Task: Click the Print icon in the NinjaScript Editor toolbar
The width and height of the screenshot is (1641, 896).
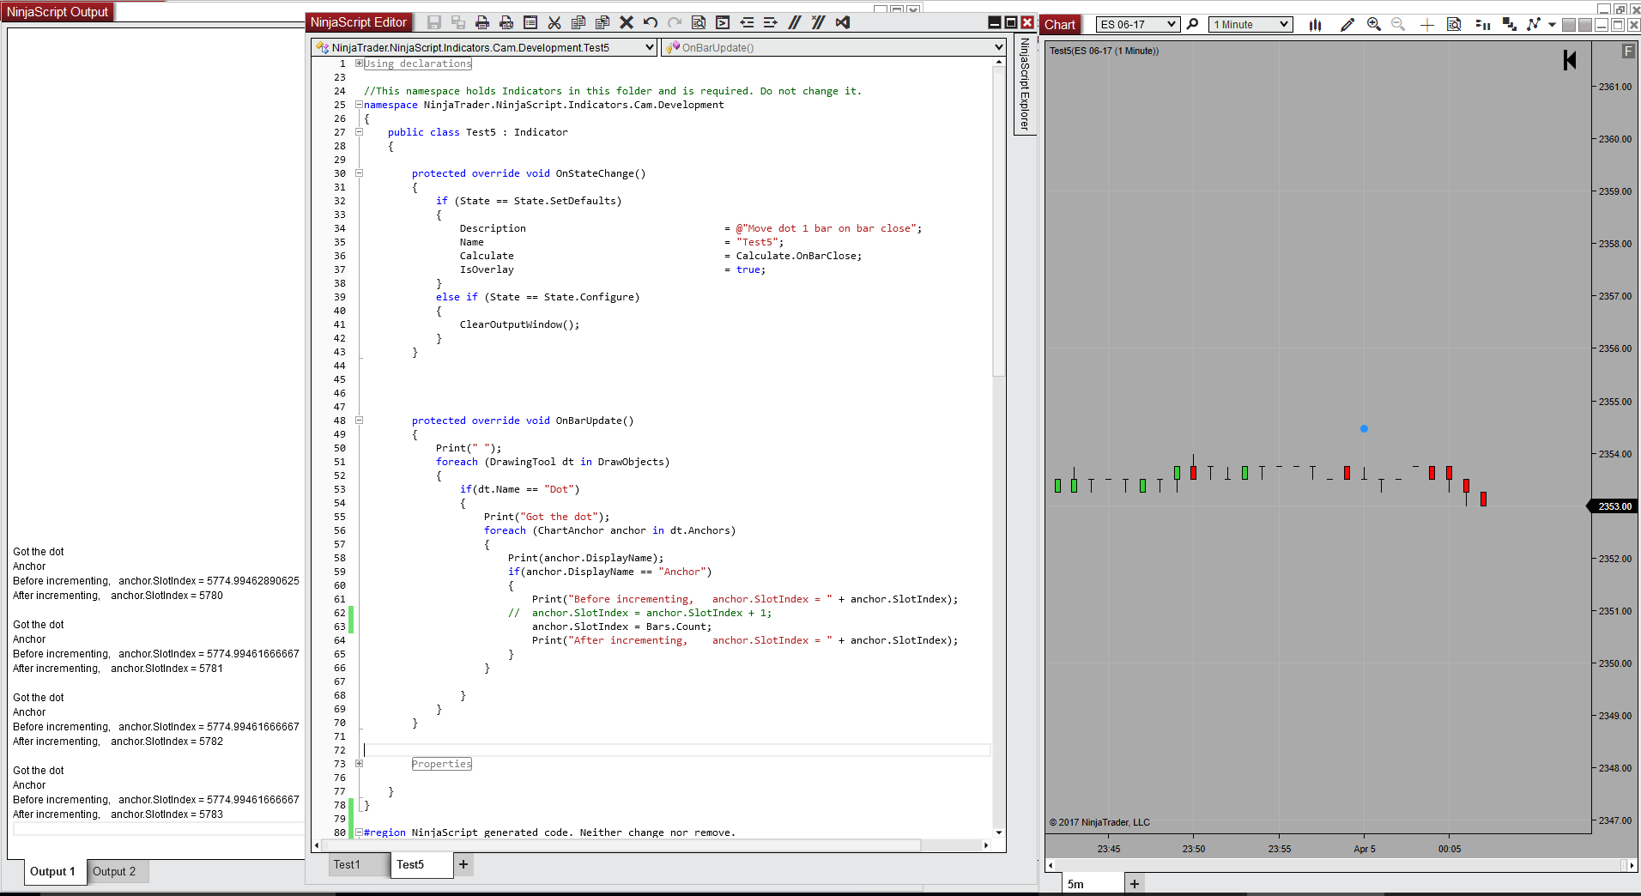Action: pos(482,23)
